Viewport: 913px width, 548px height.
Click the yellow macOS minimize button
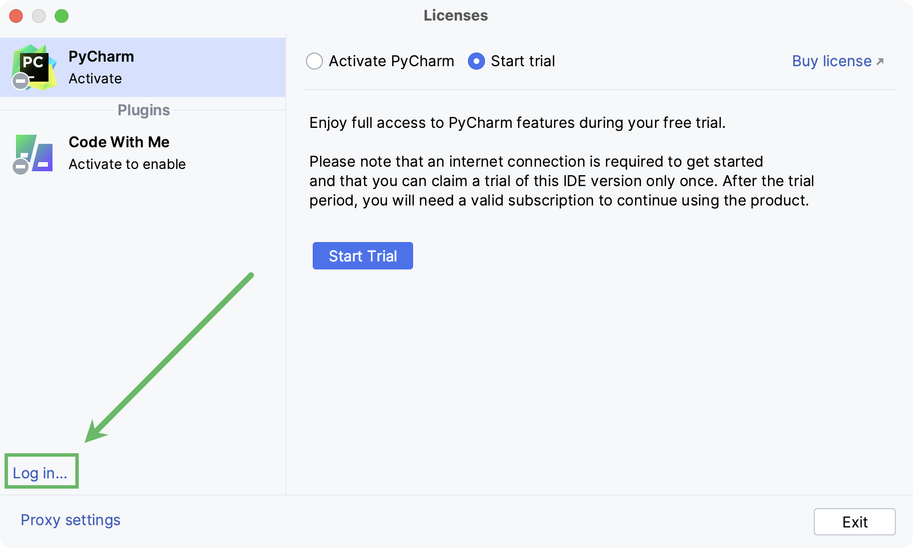pyautogui.click(x=39, y=17)
